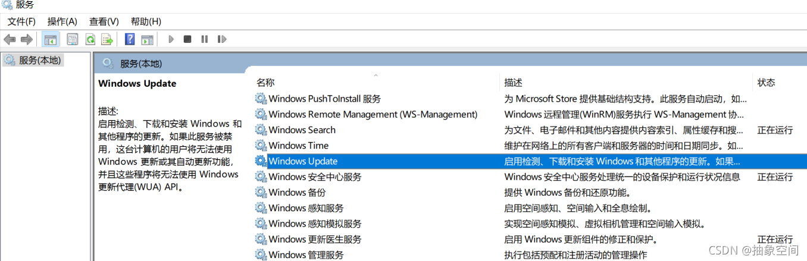Toggle the show/hide console tree icon

pos(51,39)
